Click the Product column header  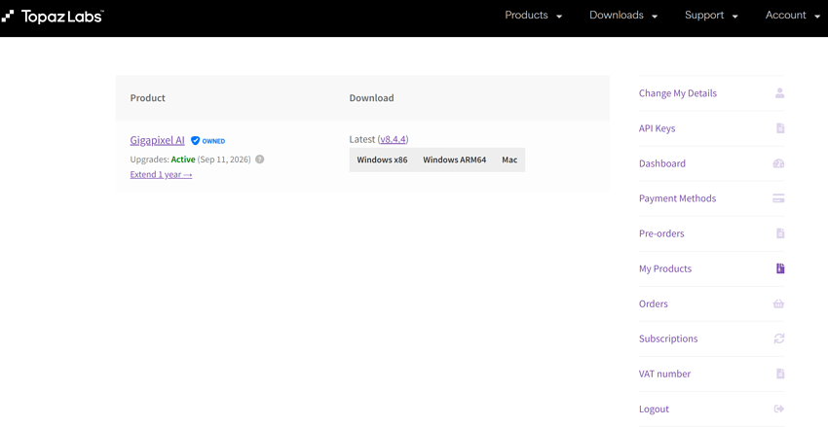click(148, 98)
